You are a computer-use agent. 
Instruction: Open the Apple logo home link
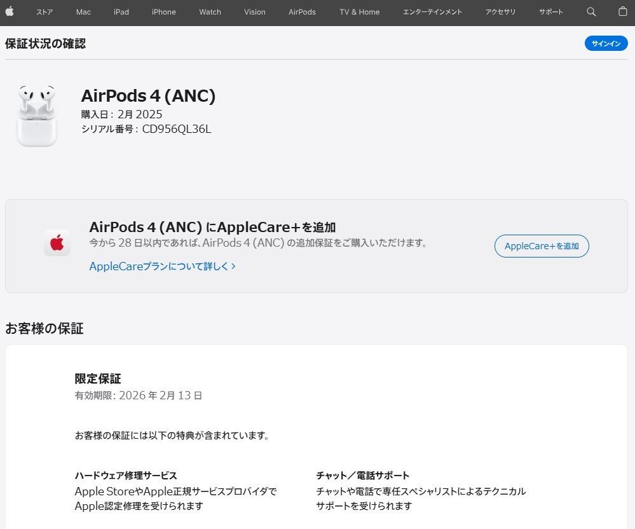click(x=10, y=11)
